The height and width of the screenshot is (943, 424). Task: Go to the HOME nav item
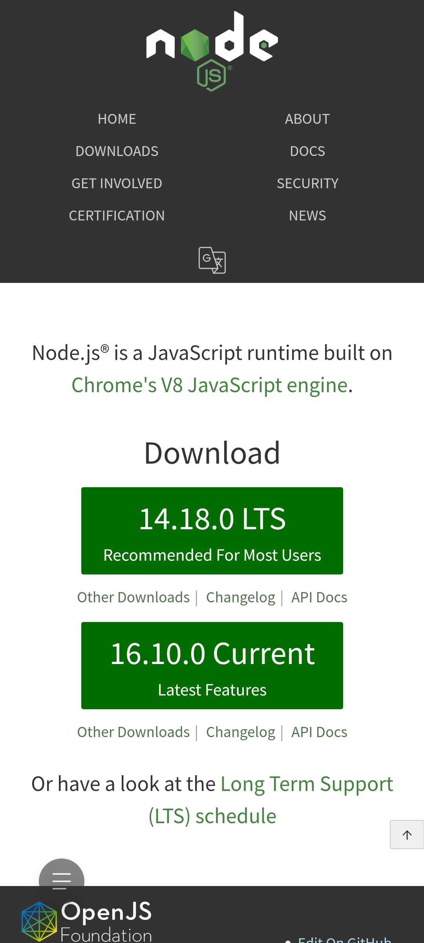click(x=117, y=119)
